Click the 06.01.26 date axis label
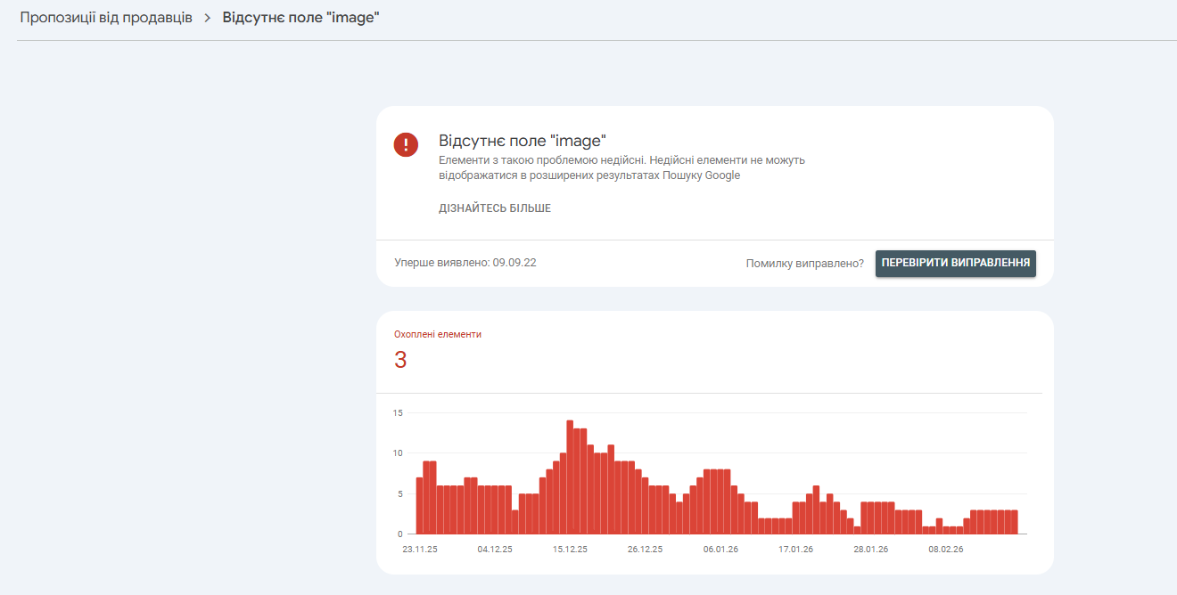Viewport: 1177px width, 595px height. (720, 550)
